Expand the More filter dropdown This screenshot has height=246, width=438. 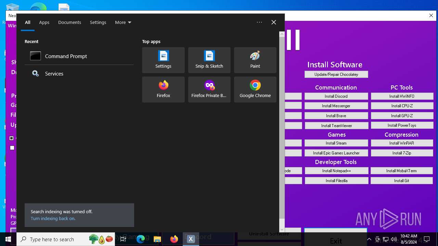123,22
